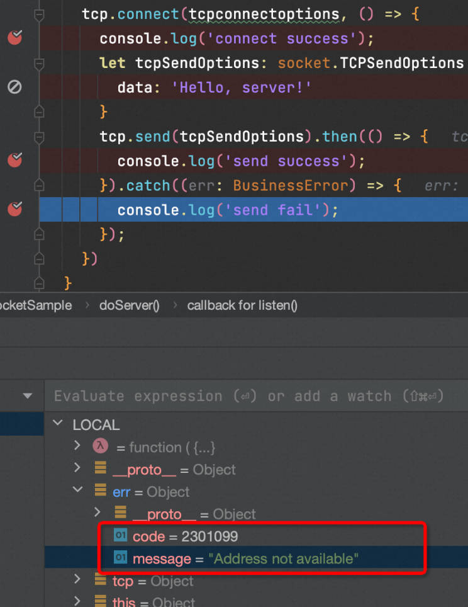Fold the tcp.send then-block using gutter marker

(39, 137)
